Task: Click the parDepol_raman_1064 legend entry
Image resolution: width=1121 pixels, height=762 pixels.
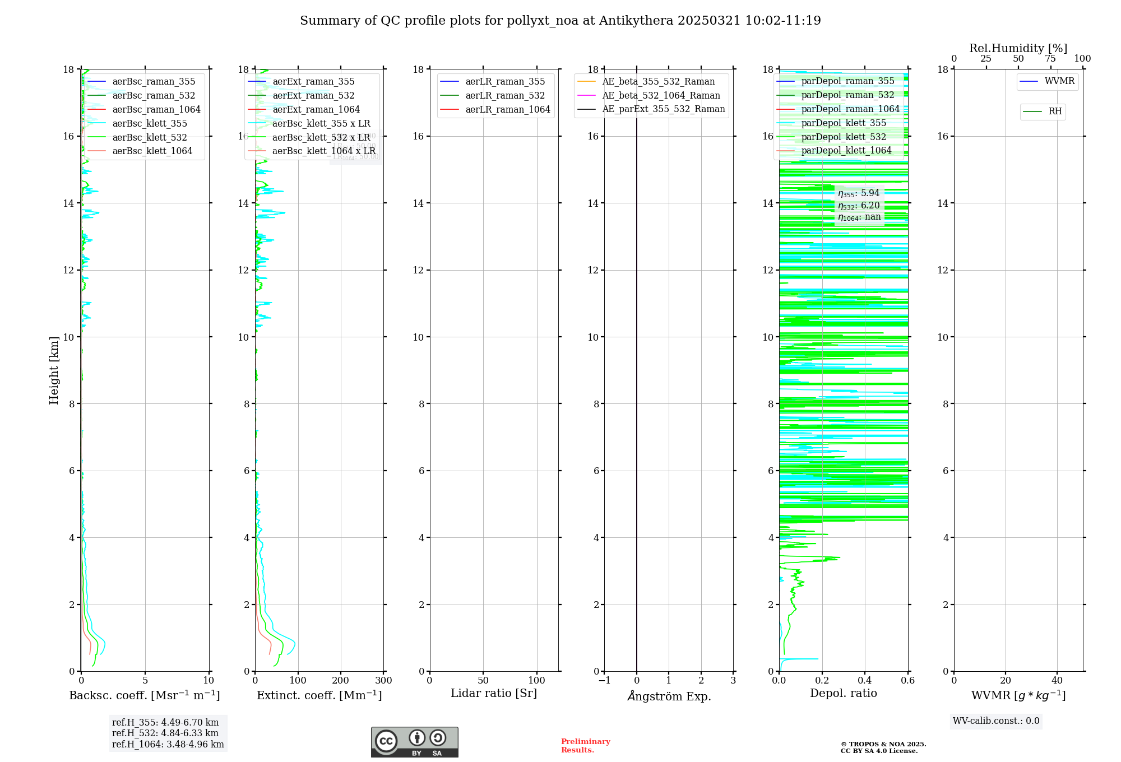Action: 839,109
